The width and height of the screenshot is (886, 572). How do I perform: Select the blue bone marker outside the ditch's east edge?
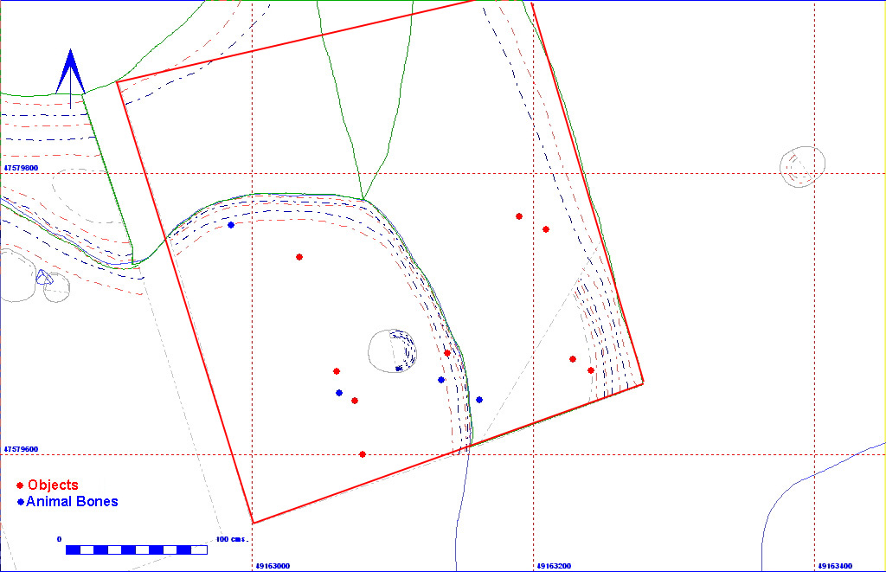coord(479,400)
